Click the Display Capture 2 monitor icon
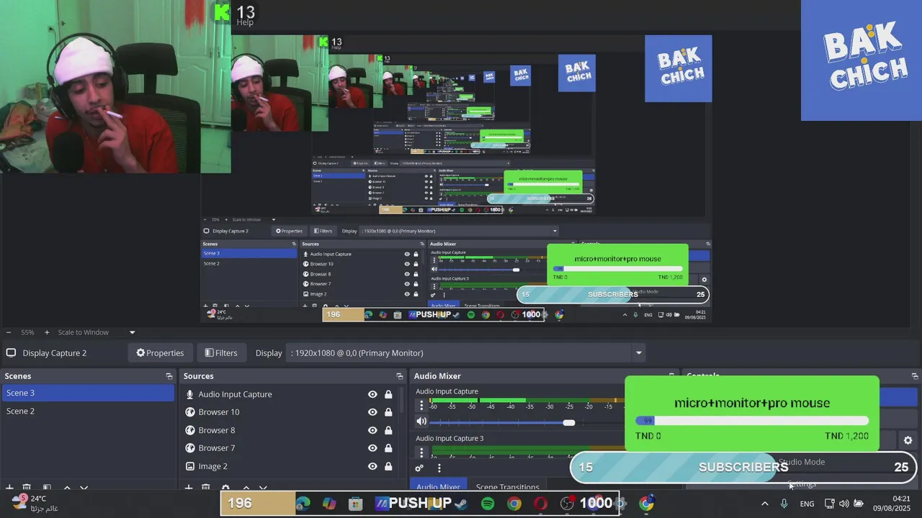The height and width of the screenshot is (518, 922). pos(11,353)
